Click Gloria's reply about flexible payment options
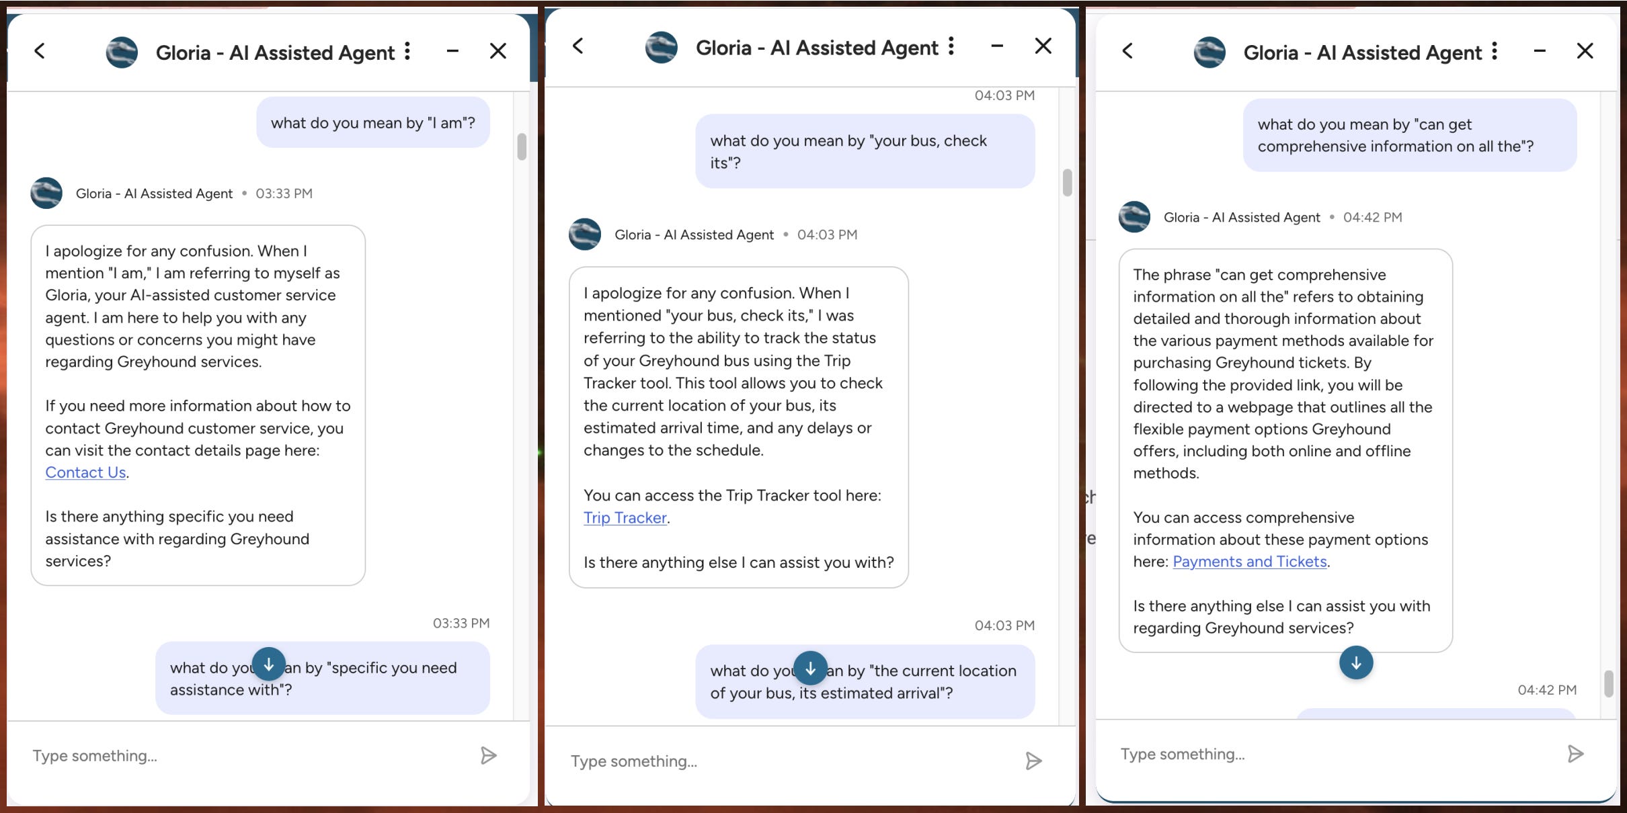Image resolution: width=1627 pixels, height=813 pixels. click(1285, 450)
